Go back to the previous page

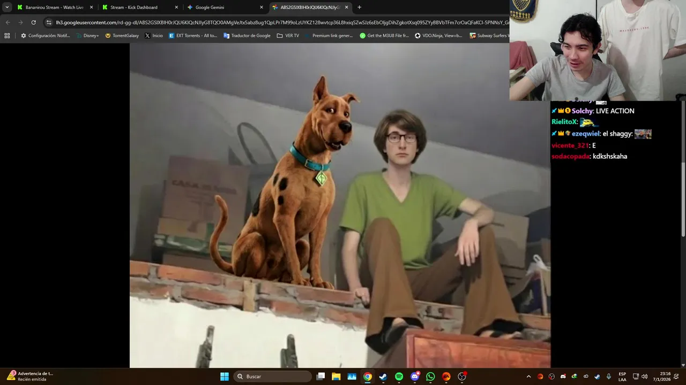pyautogui.click(x=8, y=22)
